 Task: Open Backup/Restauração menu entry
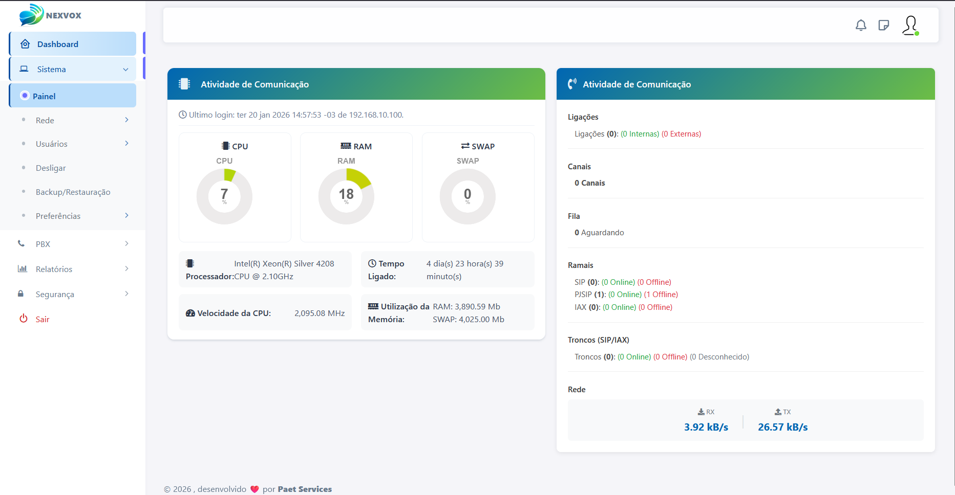(73, 192)
